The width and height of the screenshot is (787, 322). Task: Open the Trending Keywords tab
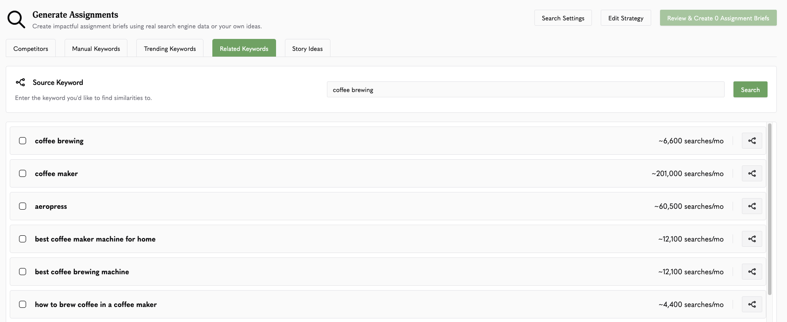[x=170, y=48]
